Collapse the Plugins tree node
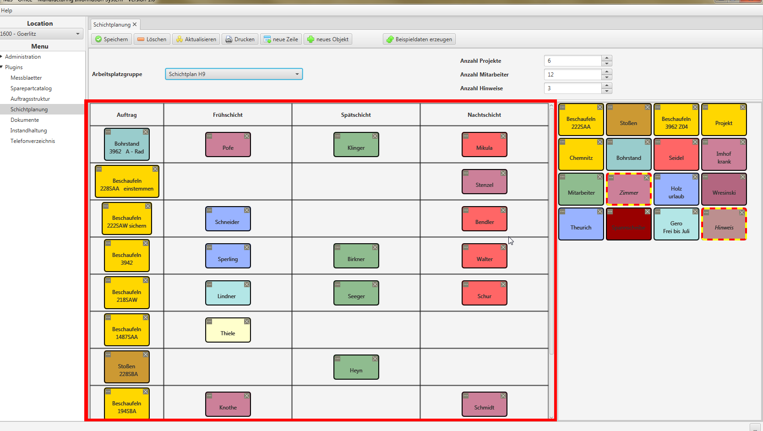 point(2,67)
